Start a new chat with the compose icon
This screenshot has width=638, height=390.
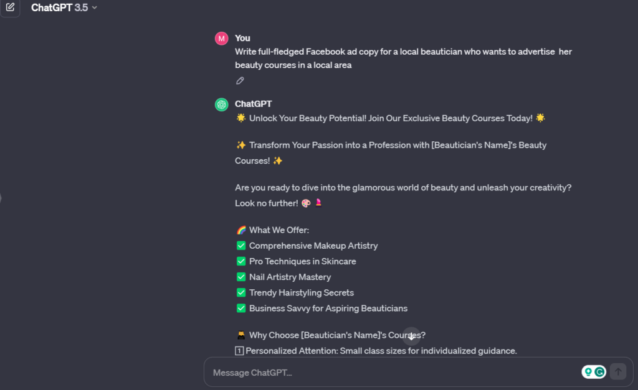click(9, 8)
